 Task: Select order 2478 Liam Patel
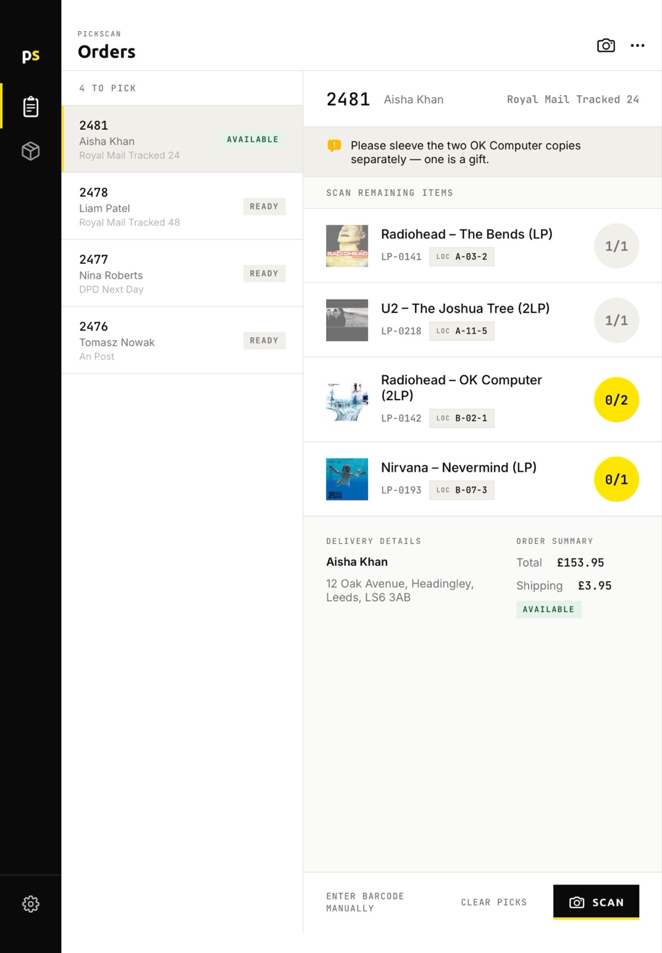click(182, 207)
